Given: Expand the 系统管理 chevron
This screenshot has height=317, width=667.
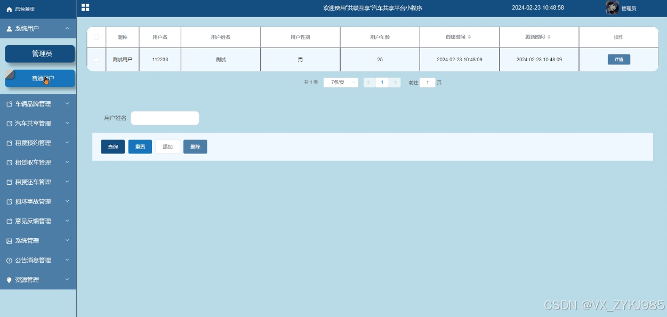Looking at the screenshot, I should (67, 240).
